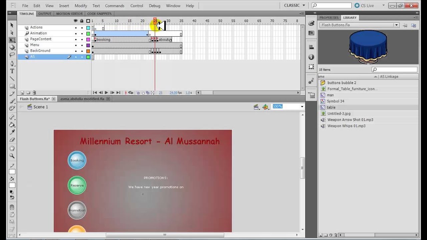Select the Zoom magnifier tool
Screen dimensions: 427x240
click(x=12, y=156)
